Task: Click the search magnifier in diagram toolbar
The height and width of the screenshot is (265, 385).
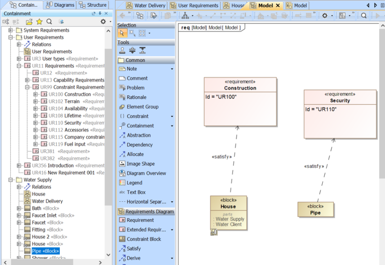Action: pos(364,16)
